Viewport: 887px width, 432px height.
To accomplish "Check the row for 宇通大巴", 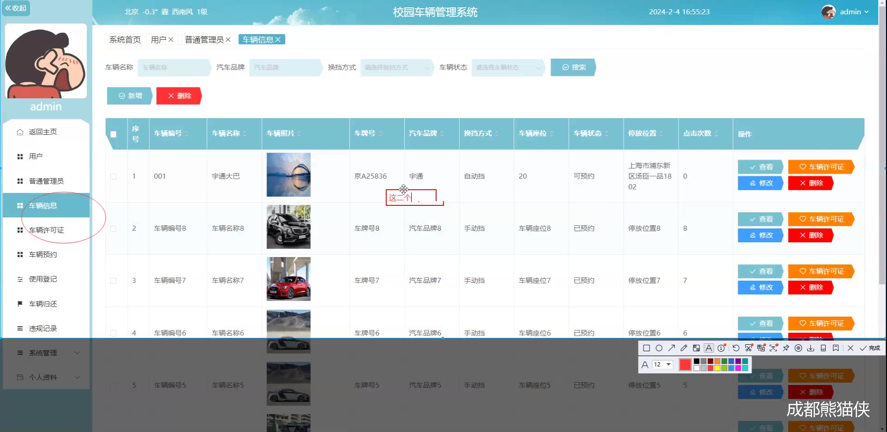I will pos(113,176).
